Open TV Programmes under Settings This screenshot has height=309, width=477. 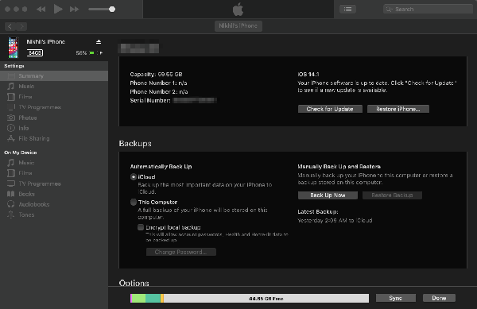coord(54,107)
